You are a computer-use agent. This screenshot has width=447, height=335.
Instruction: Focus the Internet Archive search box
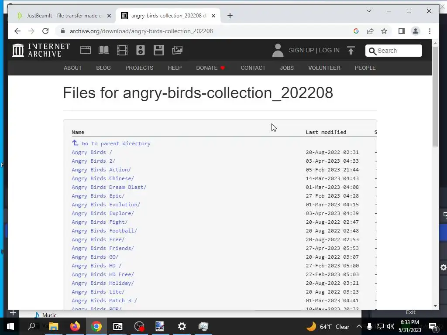[x=394, y=51]
